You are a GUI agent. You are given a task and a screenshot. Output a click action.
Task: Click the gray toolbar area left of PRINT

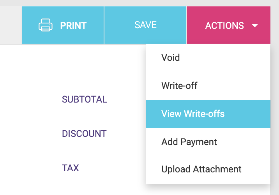click(x=11, y=25)
